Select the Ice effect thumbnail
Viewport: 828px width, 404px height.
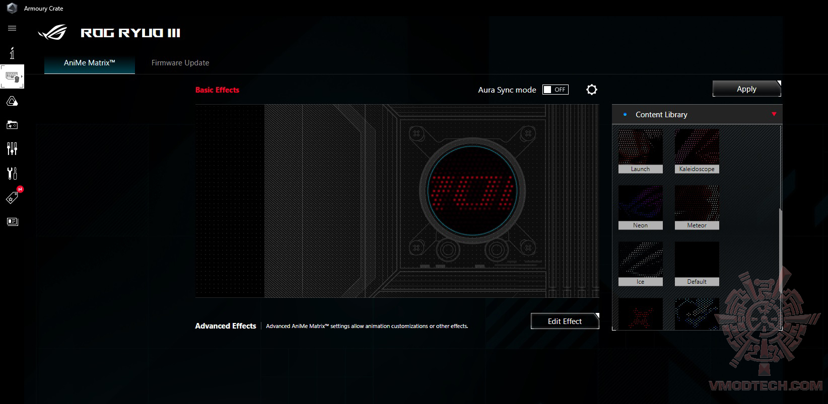tap(641, 264)
